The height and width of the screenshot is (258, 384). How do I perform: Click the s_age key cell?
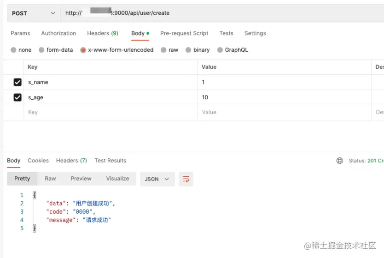coord(111,97)
